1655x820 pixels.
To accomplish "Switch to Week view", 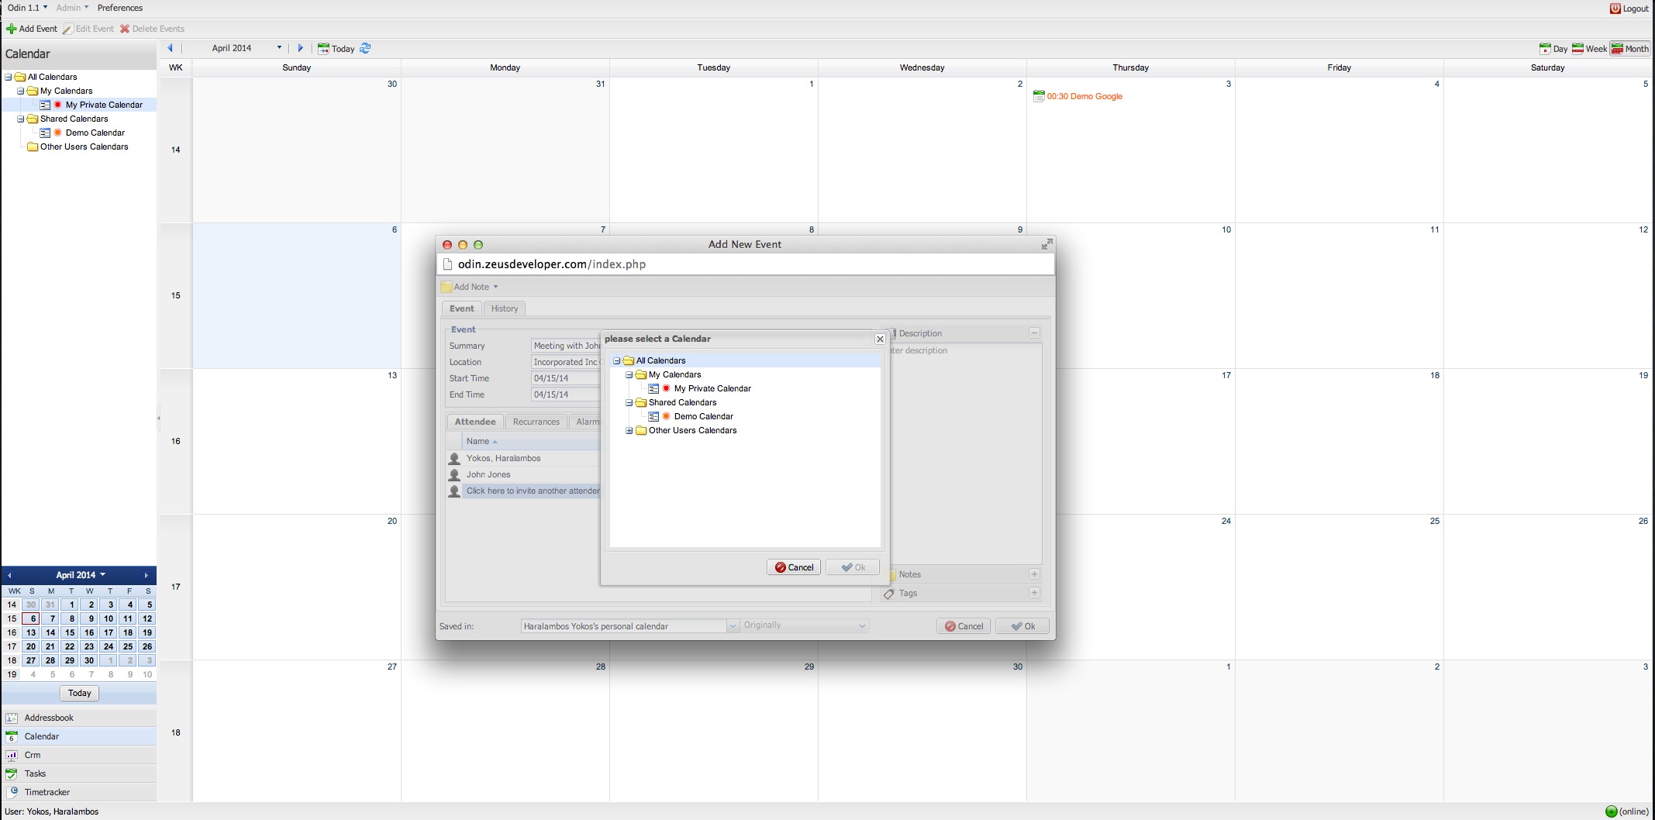I will point(1589,48).
